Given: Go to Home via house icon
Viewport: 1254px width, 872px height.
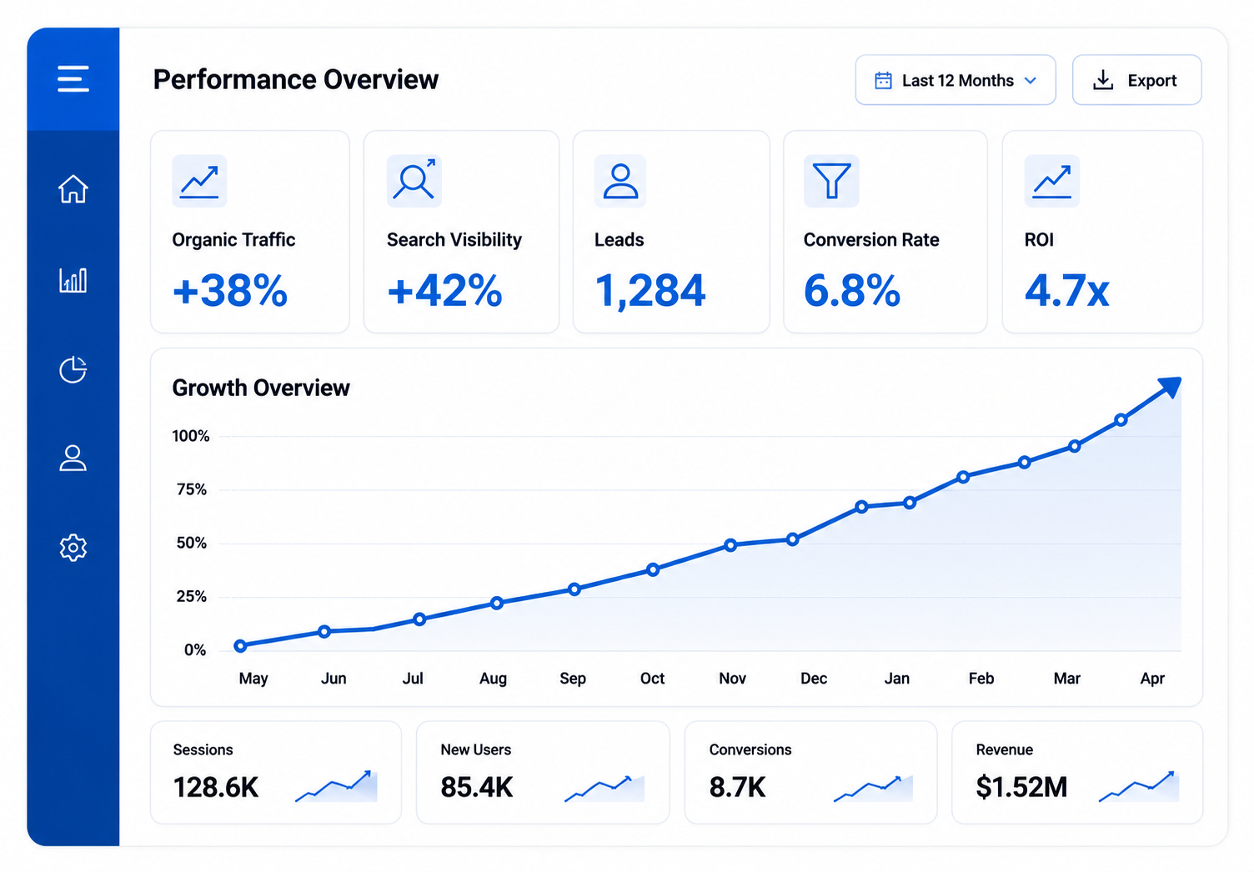Looking at the screenshot, I should click(x=73, y=188).
